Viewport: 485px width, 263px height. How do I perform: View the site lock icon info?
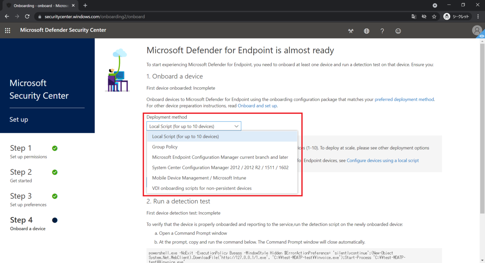(x=40, y=17)
